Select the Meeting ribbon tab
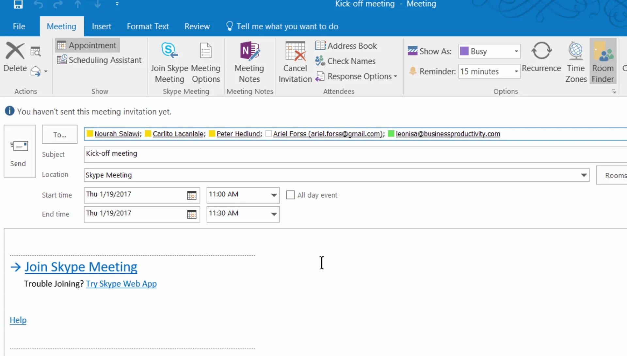This screenshot has width=627, height=356. 61,26
